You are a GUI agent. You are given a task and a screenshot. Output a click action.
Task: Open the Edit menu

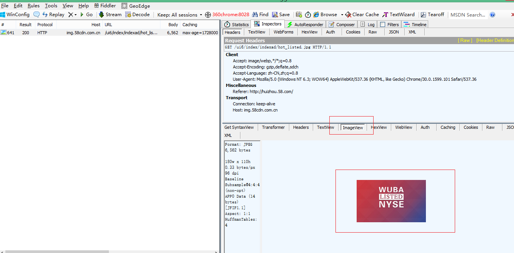(18, 6)
